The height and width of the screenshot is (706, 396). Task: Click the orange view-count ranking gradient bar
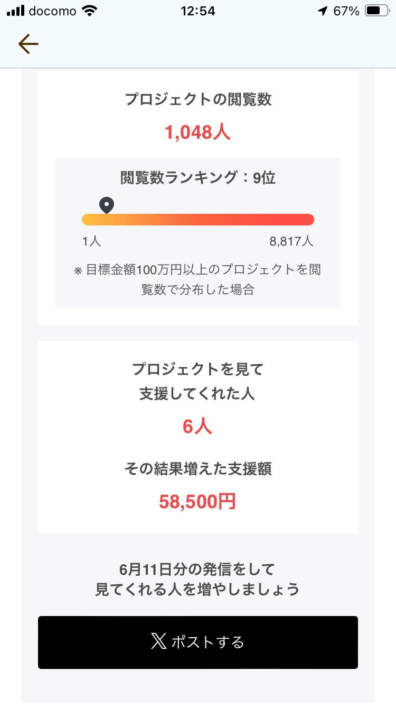[x=198, y=220]
